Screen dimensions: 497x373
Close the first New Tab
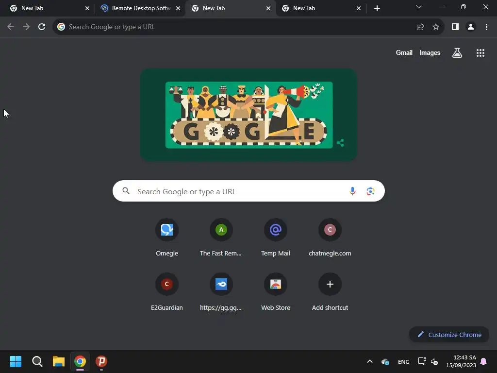pos(87,9)
